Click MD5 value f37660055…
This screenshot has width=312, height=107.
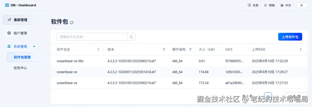point(234,61)
